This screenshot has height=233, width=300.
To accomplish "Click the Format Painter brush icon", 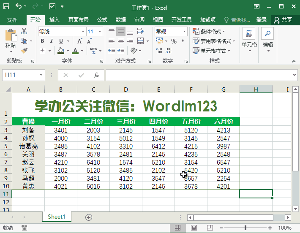I will [x=24, y=51].
